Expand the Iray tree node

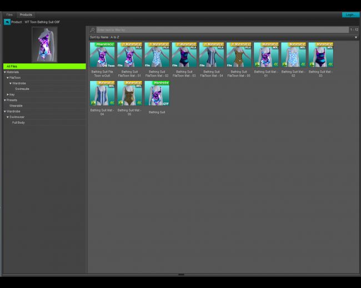tap(8, 94)
